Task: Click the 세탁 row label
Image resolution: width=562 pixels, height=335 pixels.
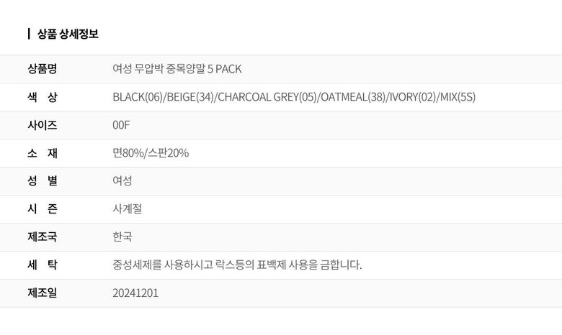Action: click(43, 265)
